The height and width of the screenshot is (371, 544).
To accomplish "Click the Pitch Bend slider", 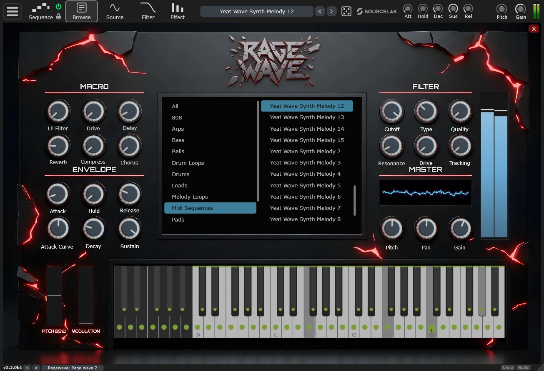I will coord(54,296).
